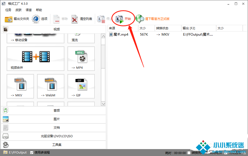Click the format list scroll down arrow

[x=103, y=104]
